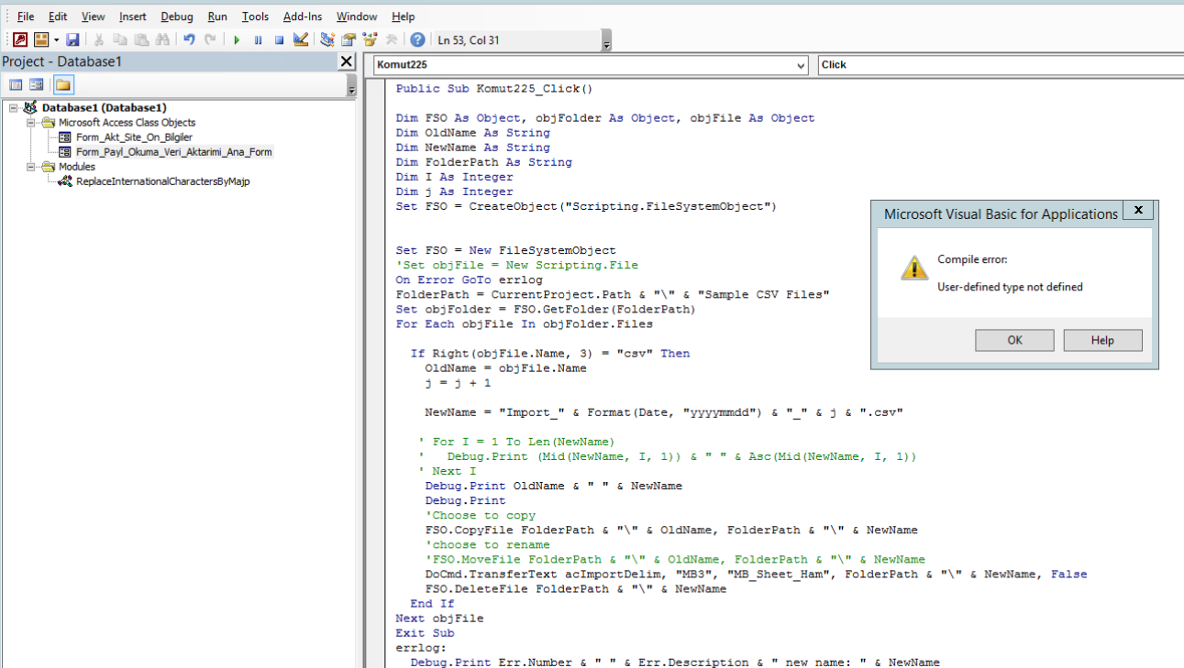Toggle Design Mode icon in toolbar

click(x=300, y=39)
